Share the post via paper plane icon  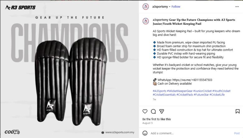pyautogui.click(x=162, y=111)
